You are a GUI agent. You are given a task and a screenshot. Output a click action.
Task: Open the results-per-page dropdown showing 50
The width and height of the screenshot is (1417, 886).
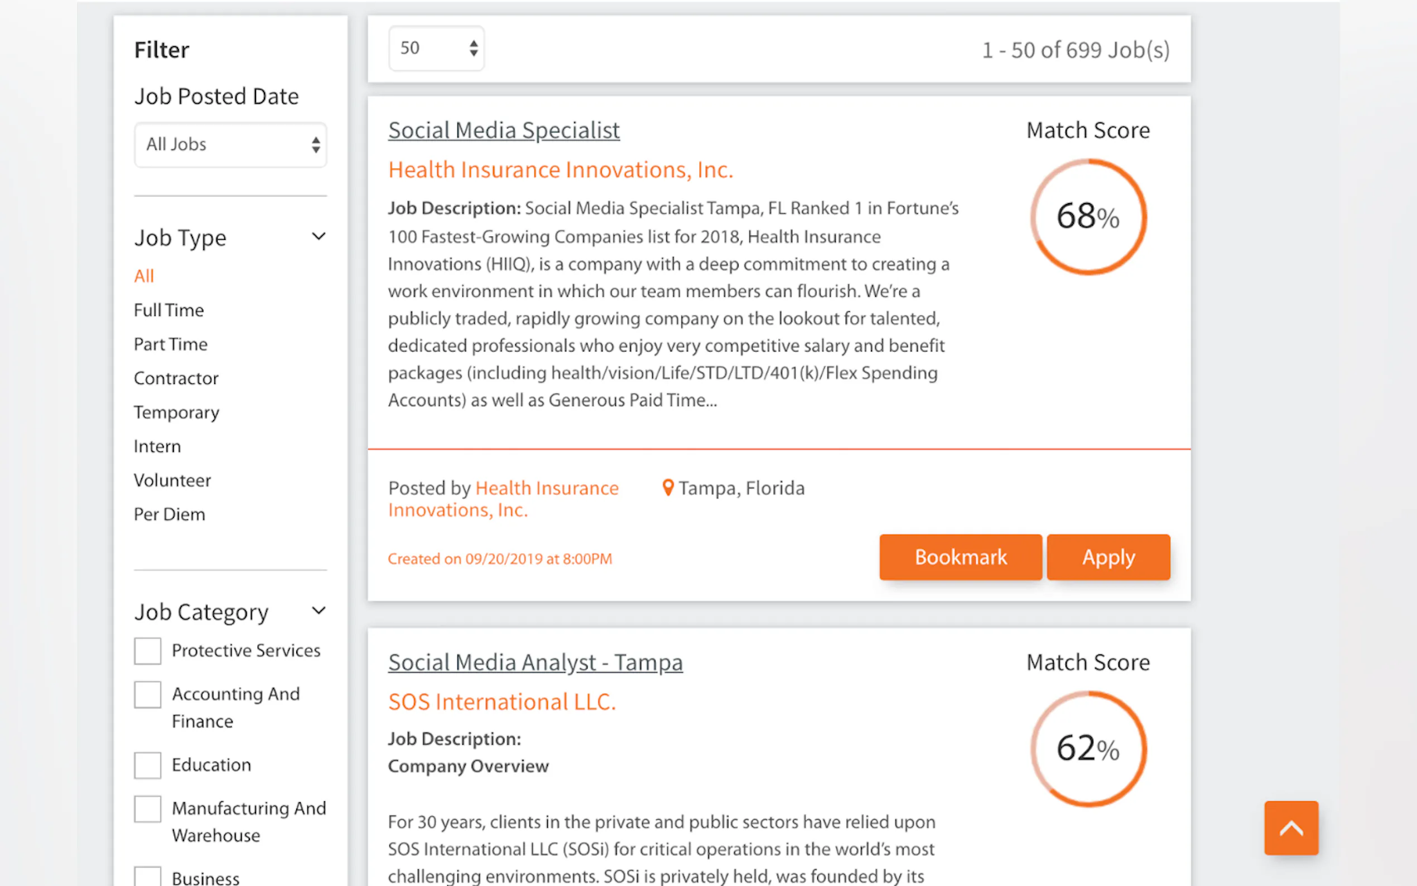click(436, 48)
